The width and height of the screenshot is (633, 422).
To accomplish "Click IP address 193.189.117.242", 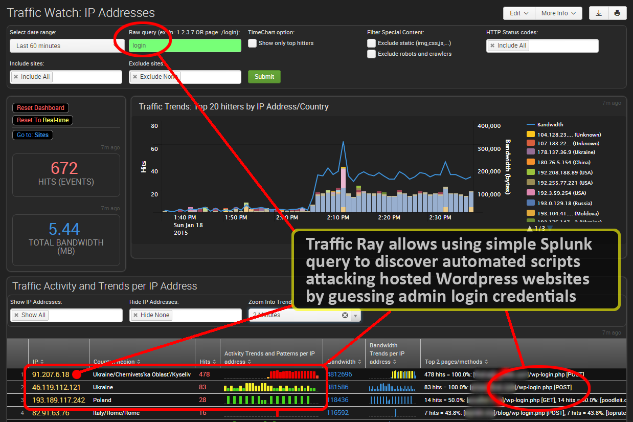I will point(58,400).
